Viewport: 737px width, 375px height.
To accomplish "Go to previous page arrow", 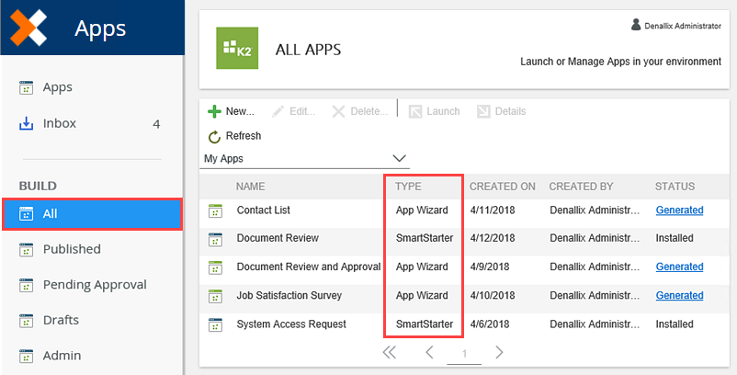I will click(x=429, y=352).
